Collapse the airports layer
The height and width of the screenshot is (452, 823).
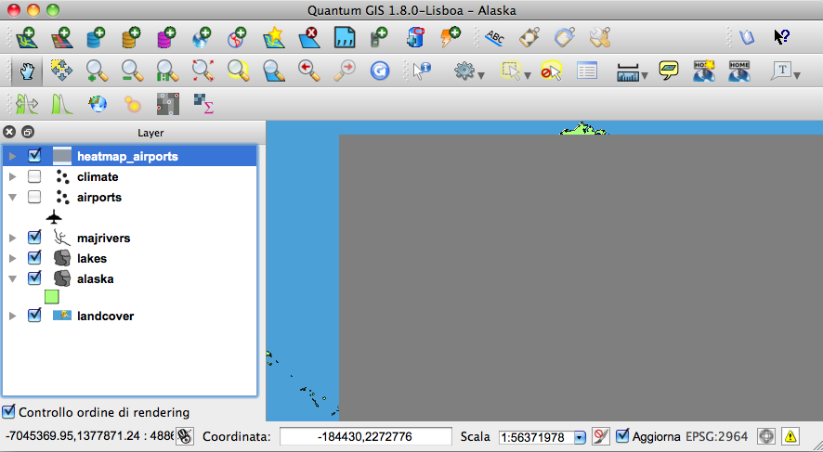pyautogui.click(x=13, y=197)
